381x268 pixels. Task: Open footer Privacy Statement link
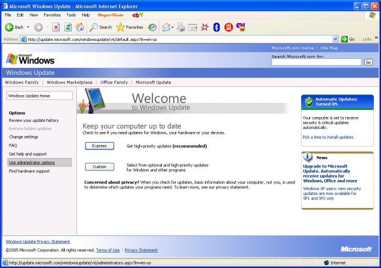pos(141,250)
